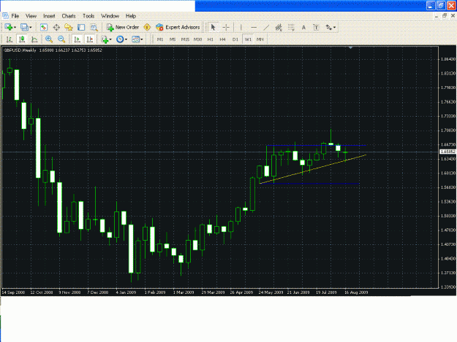This screenshot has height=342, width=457.
Task: Select the M5 timeframe
Action: coord(173,39)
